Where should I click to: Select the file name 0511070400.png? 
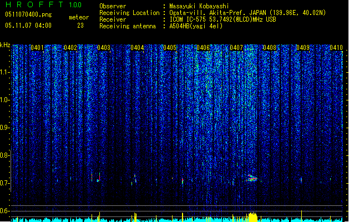(28, 14)
